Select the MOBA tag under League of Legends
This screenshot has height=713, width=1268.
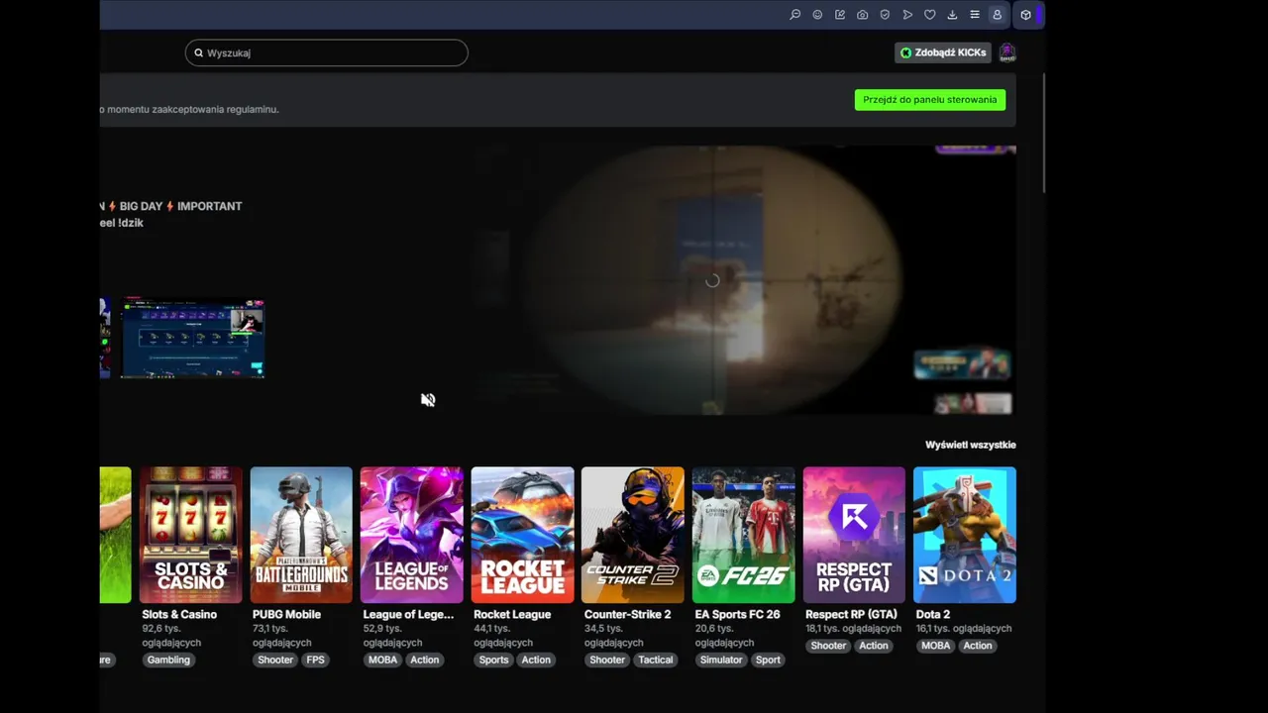pos(382,660)
